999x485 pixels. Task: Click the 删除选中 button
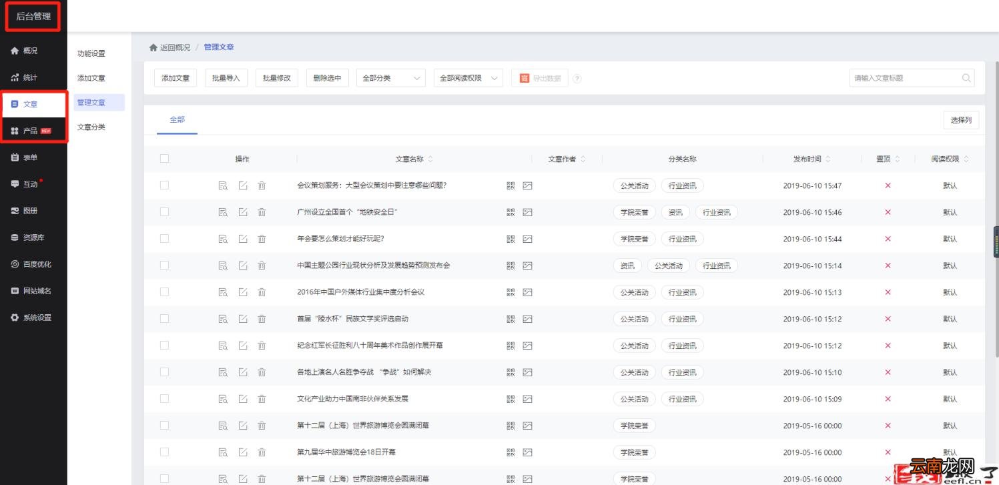pos(327,78)
